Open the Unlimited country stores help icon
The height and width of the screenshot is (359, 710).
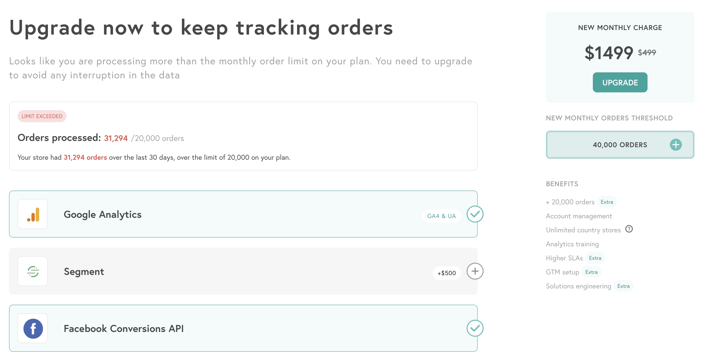(x=629, y=229)
